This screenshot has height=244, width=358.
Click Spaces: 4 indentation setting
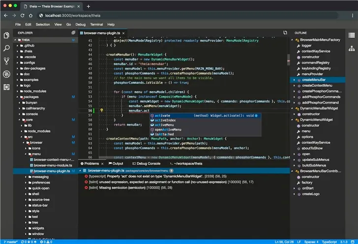point(311,242)
